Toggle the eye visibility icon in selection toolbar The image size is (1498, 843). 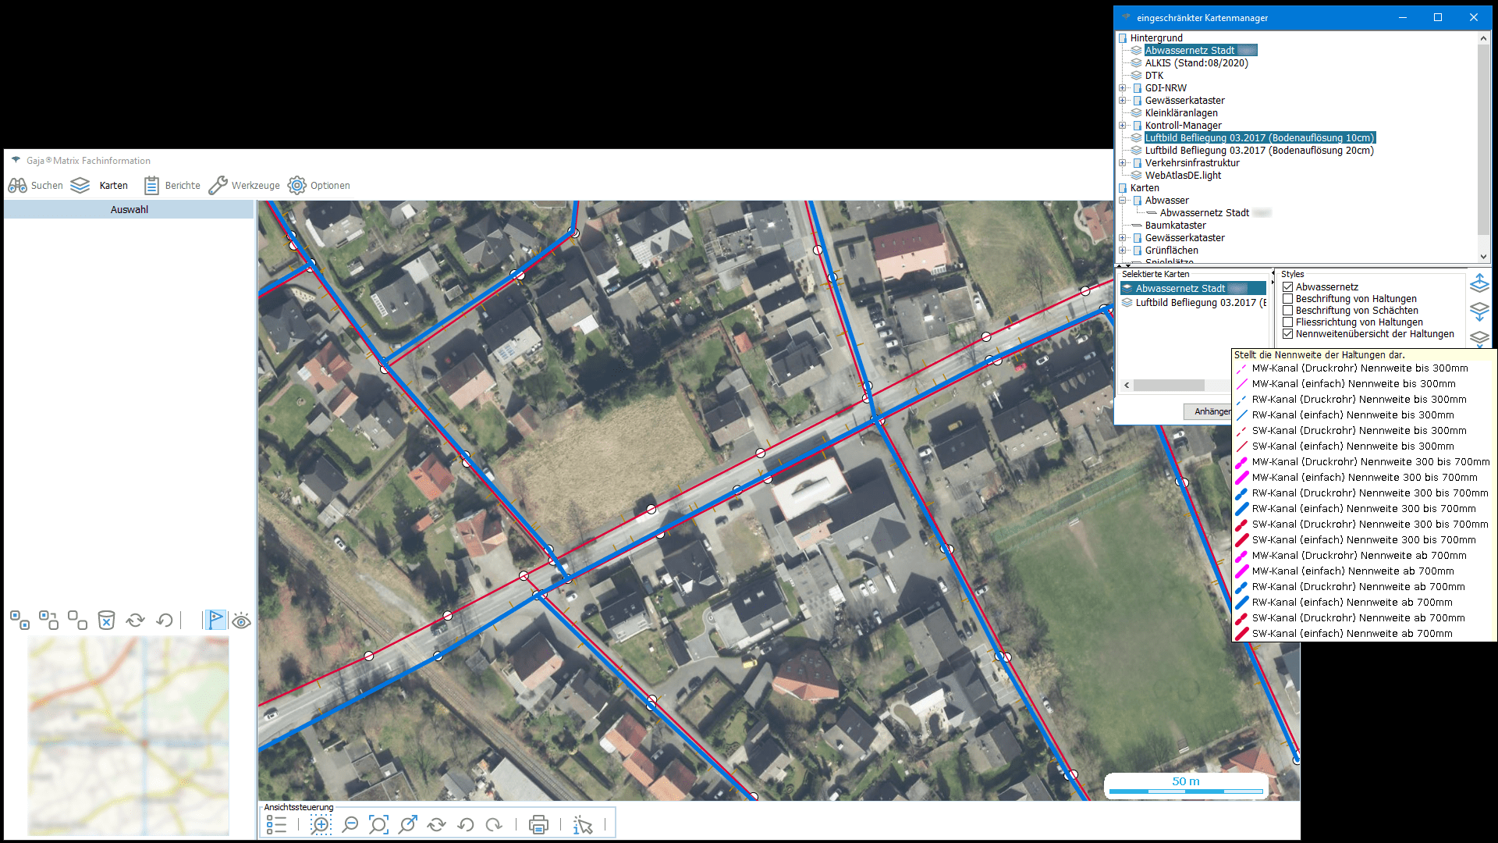point(241,621)
